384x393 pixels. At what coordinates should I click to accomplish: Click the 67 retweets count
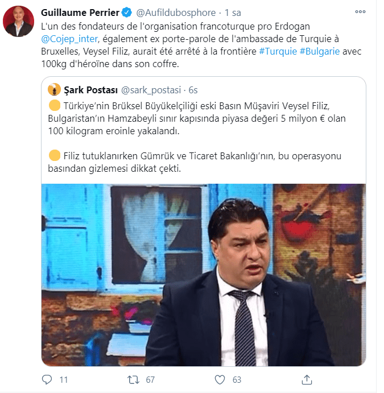(150, 380)
